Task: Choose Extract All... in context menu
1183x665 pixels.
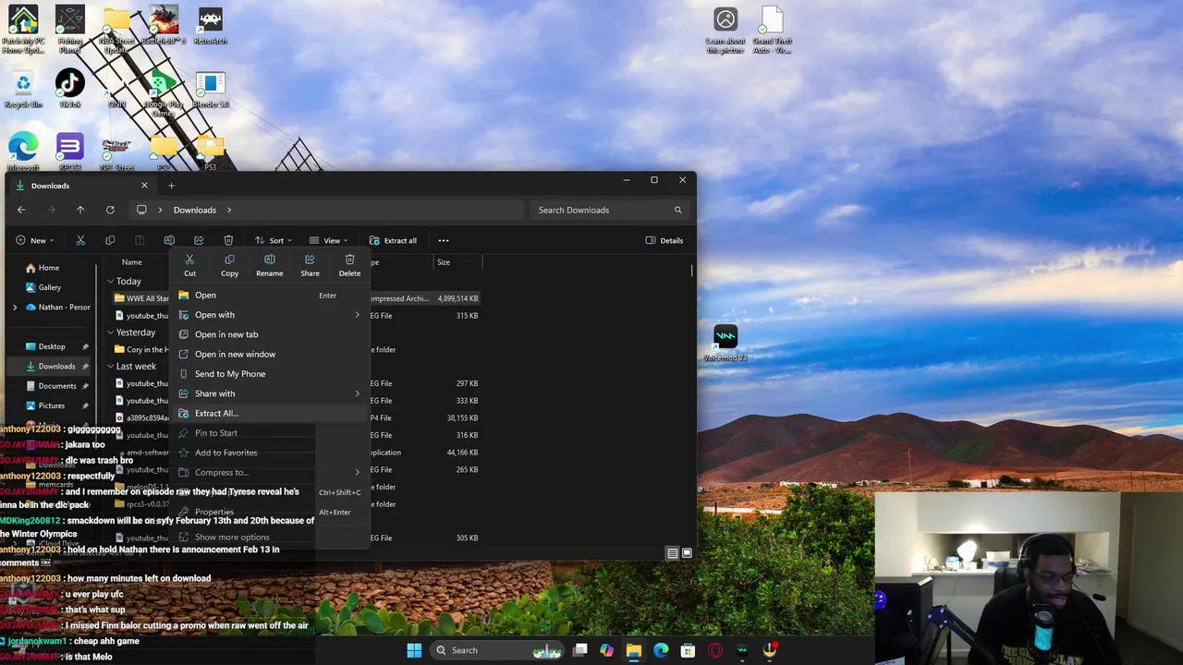Action: coord(270,413)
